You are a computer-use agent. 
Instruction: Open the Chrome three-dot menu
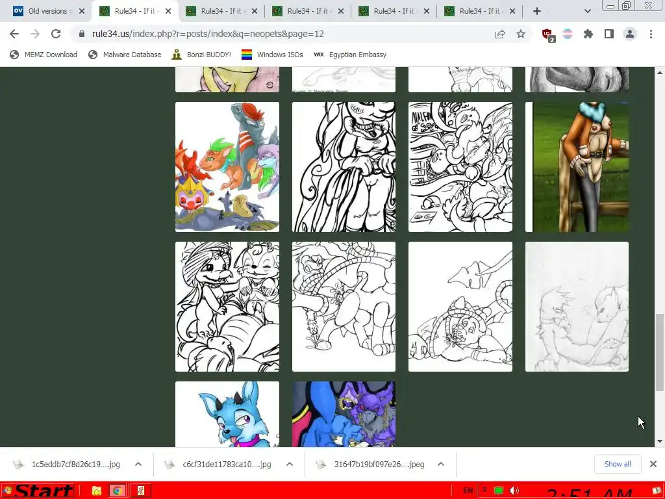click(x=651, y=34)
